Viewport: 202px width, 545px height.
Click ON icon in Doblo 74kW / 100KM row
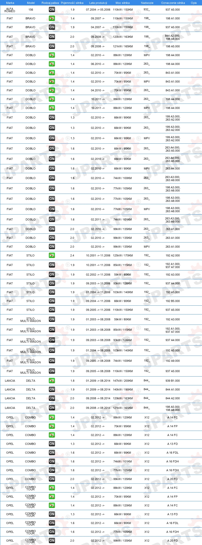pos(52,178)
